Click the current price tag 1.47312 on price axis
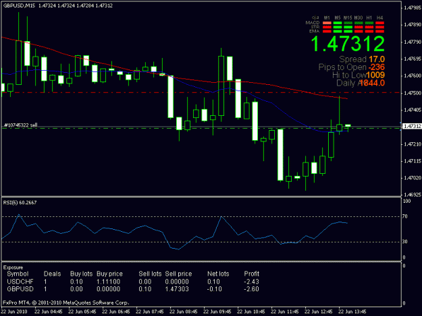 [x=413, y=126]
